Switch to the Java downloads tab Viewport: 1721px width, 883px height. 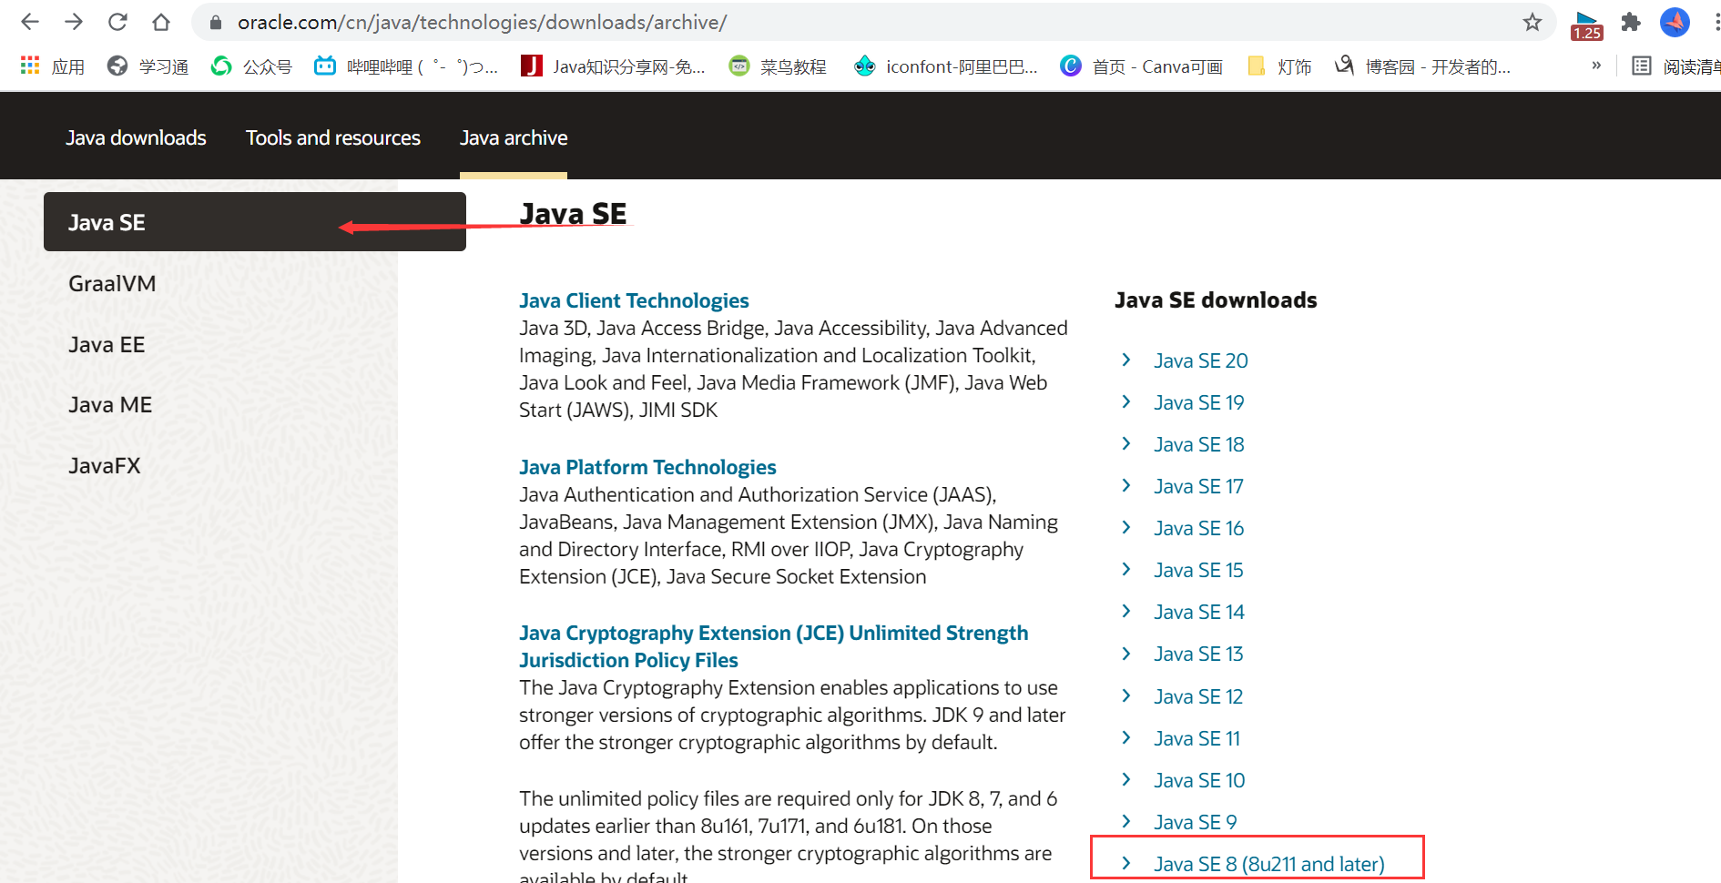click(136, 138)
